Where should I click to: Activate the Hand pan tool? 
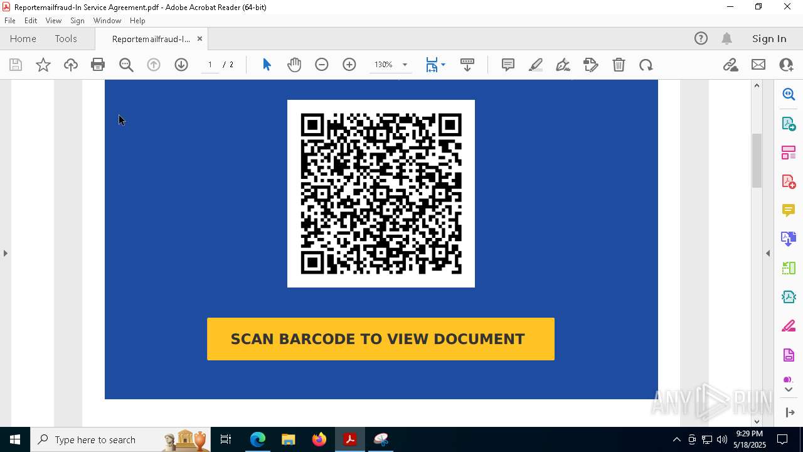pos(294,65)
